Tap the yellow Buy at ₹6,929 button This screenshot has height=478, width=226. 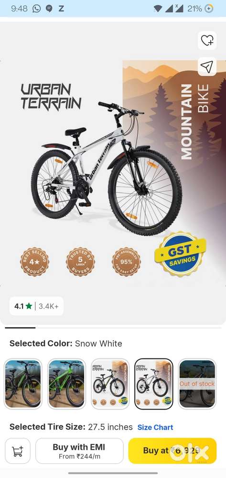[x=172, y=451]
